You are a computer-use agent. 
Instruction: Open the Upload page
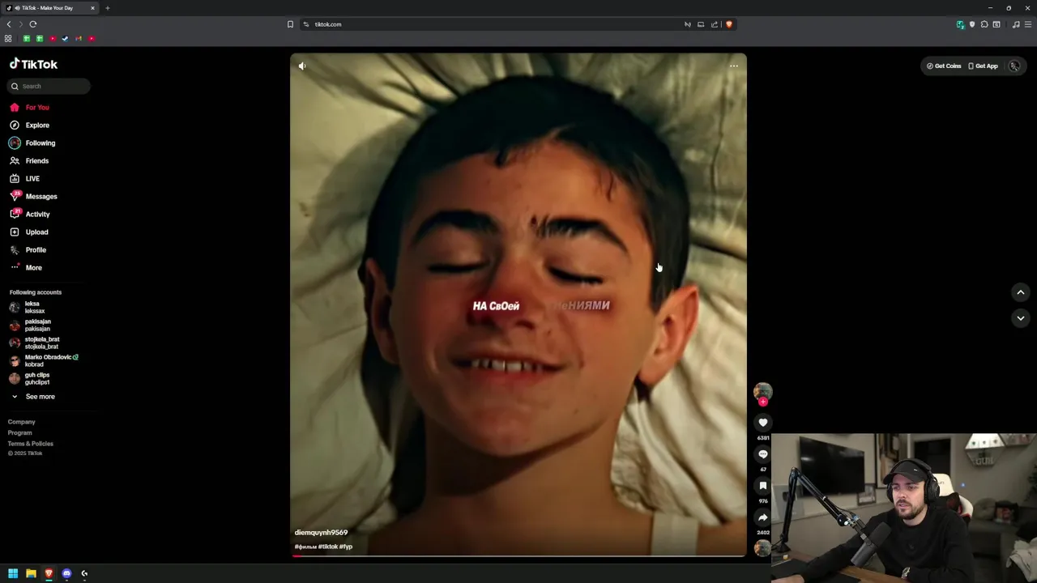[x=29, y=232]
